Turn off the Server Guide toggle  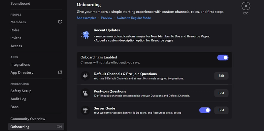coord(205,110)
